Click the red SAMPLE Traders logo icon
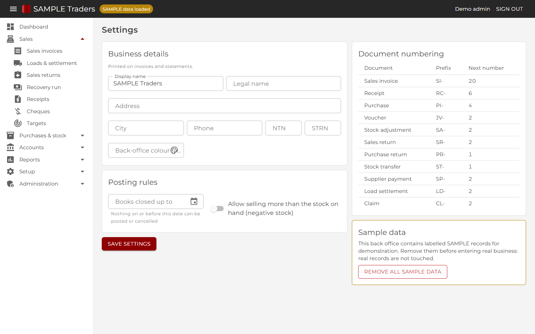Screen dimensions: 535x334 [26, 9]
